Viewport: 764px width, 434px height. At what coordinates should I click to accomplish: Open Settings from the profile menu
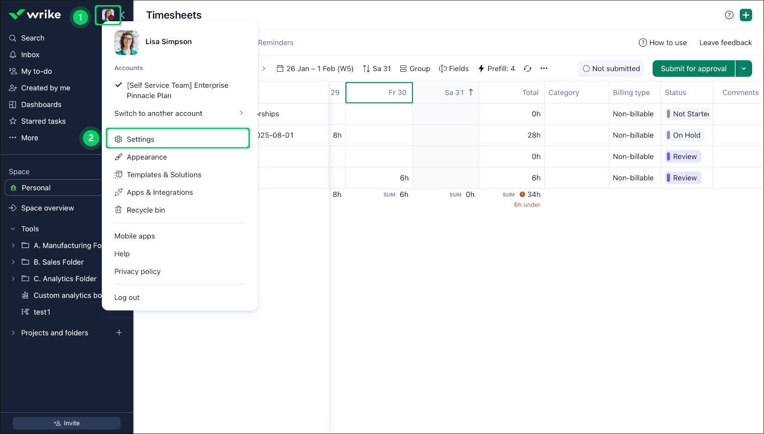click(x=178, y=139)
